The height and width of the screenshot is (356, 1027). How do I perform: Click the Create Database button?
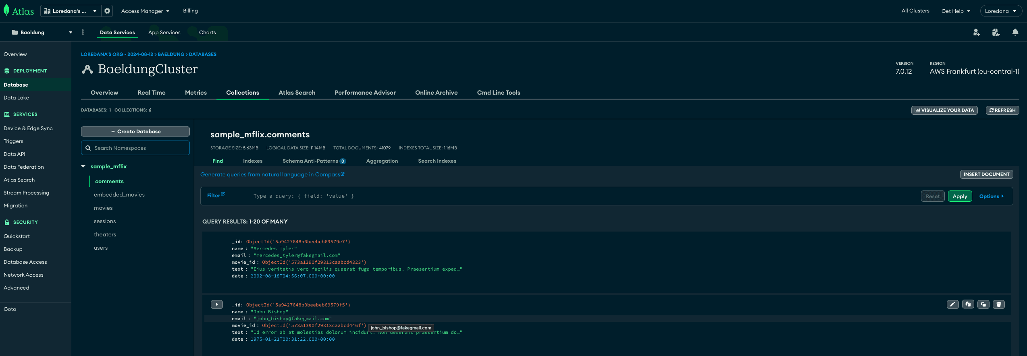click(135, 131)
